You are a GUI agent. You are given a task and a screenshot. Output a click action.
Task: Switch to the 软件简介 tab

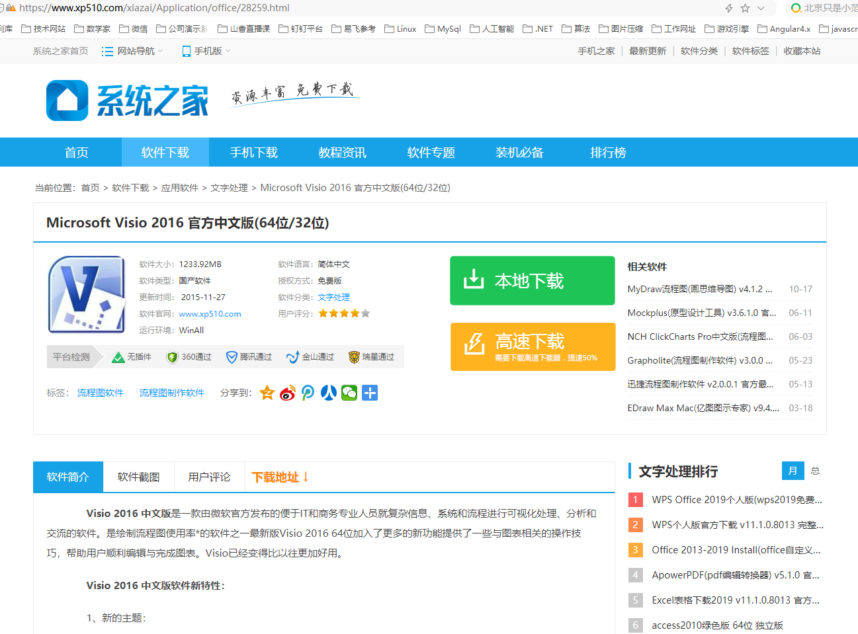click(x=68, y=477)
